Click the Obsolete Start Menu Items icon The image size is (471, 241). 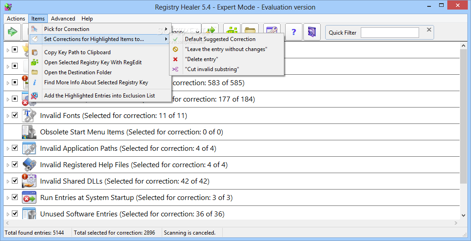(x=29, y=132)
